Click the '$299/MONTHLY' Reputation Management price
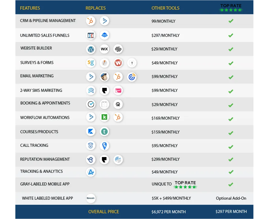The width and height of the screenshot is (263, 219). coord(166,159)
